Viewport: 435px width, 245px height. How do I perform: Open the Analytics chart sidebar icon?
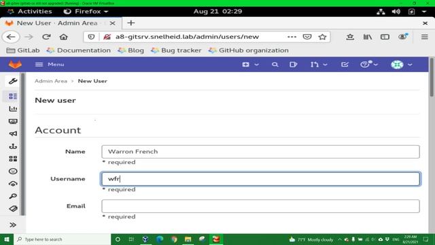[x=13, y=109]
